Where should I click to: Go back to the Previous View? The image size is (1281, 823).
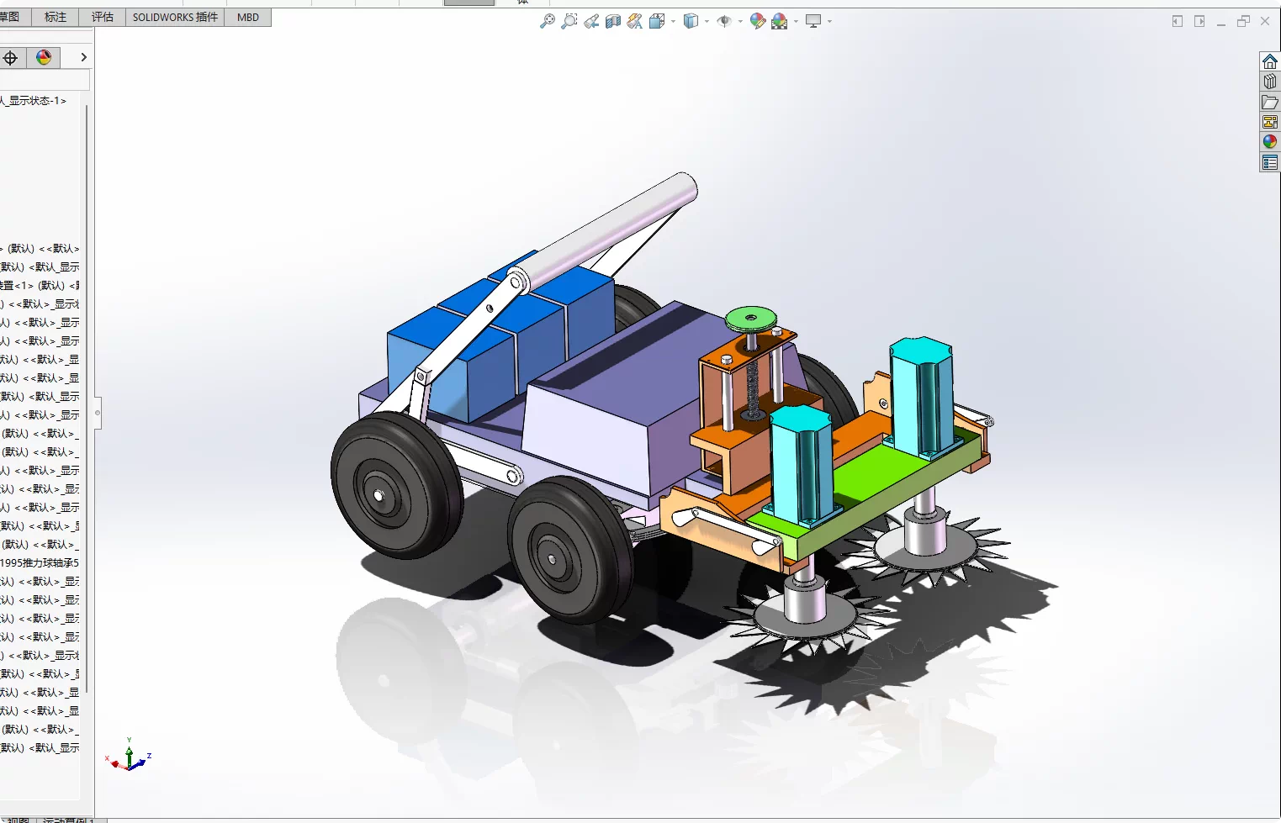coord(591,21)
